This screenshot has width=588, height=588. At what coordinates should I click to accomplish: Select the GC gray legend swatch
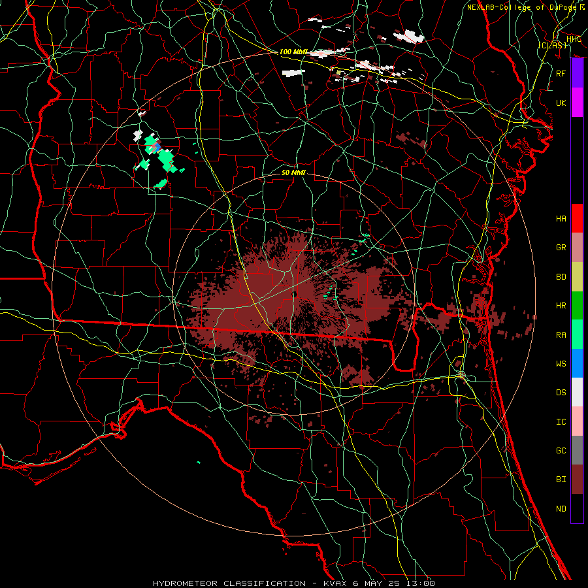pyautogui.click(x=577, y=450)
